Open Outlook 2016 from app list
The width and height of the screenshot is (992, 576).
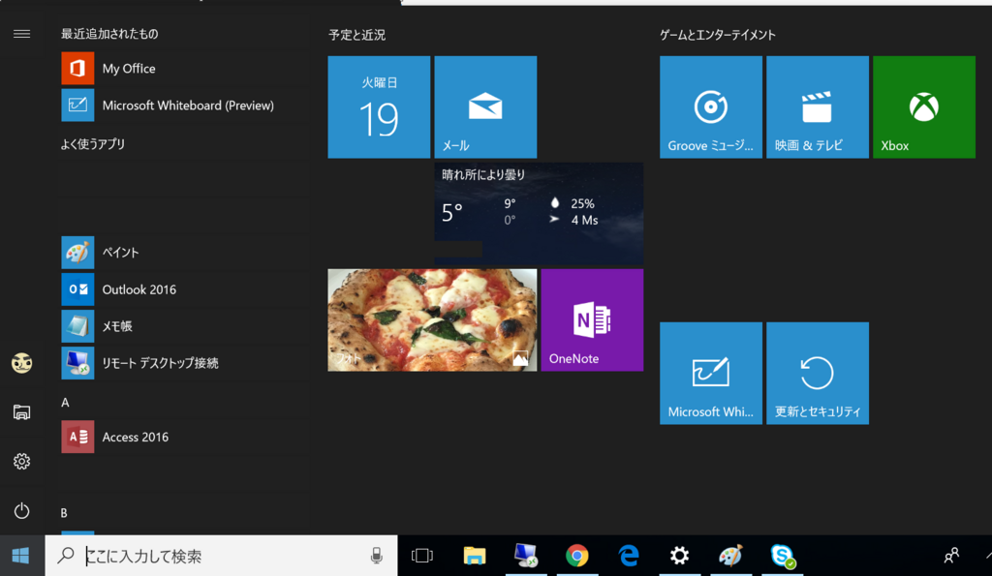click(x=185, y=288)
